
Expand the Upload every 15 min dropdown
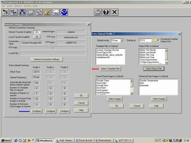click(122, 41)
